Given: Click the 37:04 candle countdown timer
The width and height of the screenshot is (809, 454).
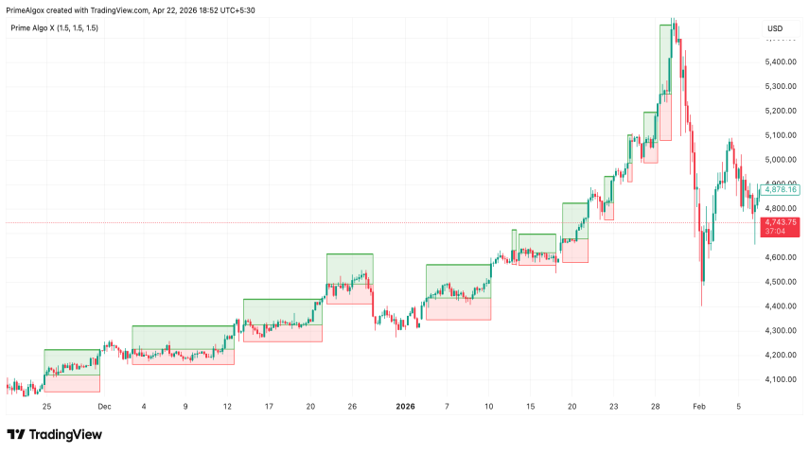Looking at the screenshot, I should (x=779, y=231).
